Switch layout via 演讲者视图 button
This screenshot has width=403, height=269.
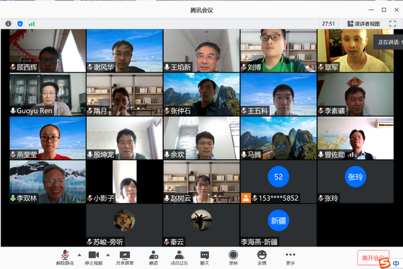(x=363, y=23)
